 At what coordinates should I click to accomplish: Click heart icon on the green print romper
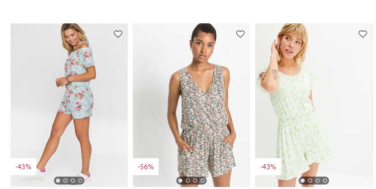tap(363, 34)
